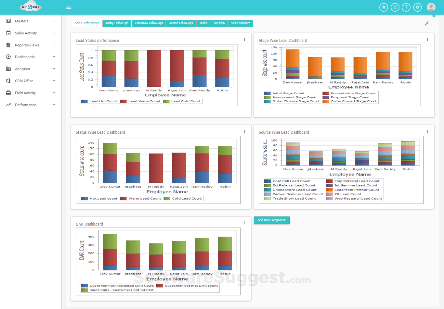The height and width of the screenshot is (309, 444).
Task: Click the Field Activity icon in the sidebar
Action: pyautogui.click(x=7, y=93)
